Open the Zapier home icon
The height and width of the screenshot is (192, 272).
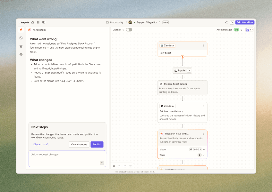(x=33, y=22)
